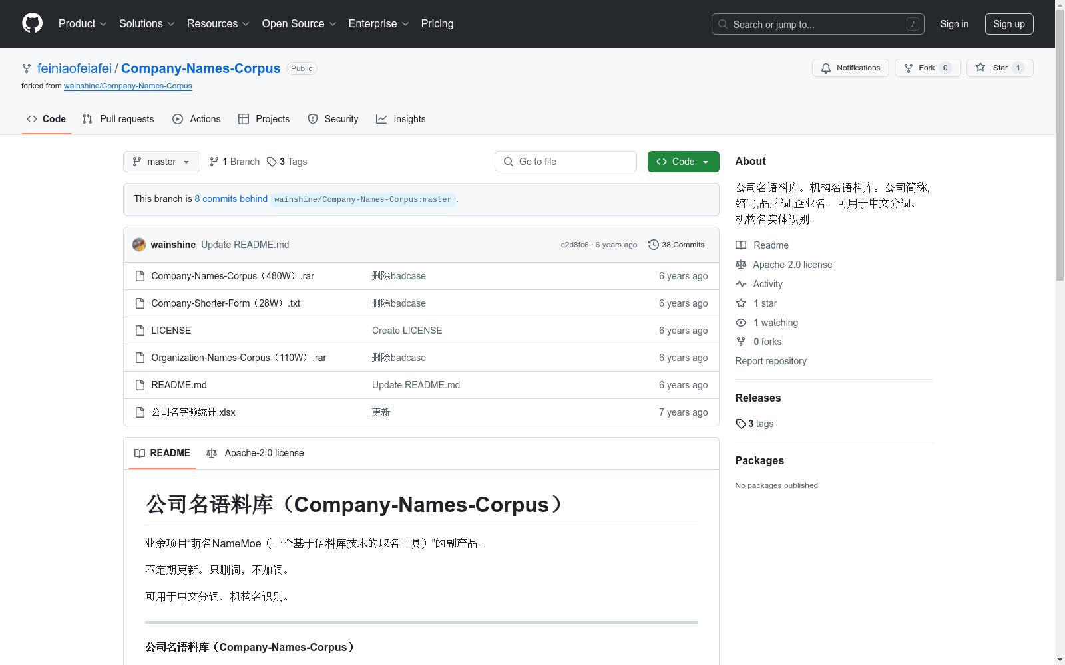
Task: Open the feiniaofeiafei user profile link
Action: [x=75, y=68]
